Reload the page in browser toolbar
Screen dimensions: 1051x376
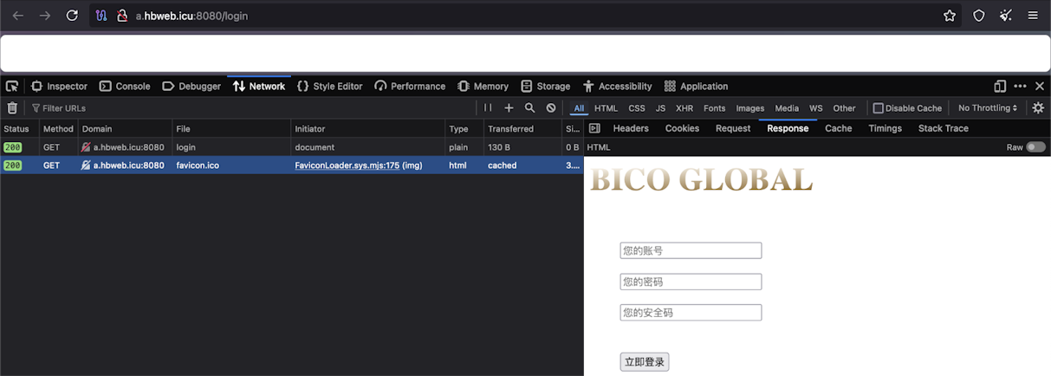coord(72,16)
